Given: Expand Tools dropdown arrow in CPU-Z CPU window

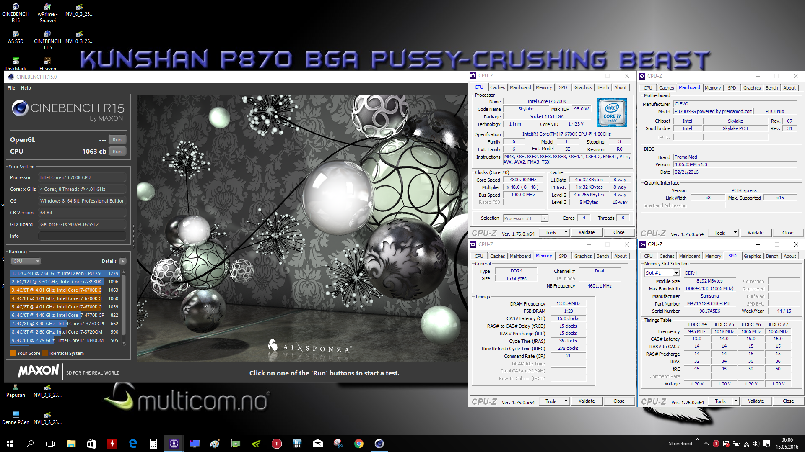Looking at the screenshot, I should (x=566, y=232).
